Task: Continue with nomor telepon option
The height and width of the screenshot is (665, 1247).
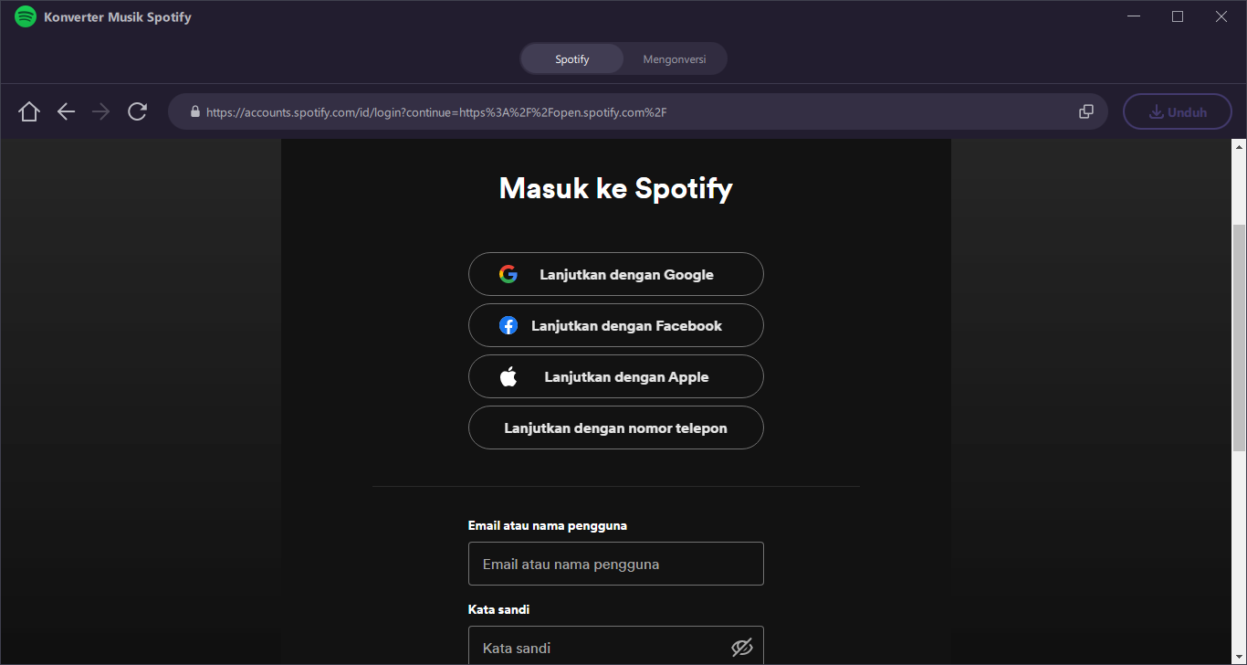Action: click(x=616, y=427)
